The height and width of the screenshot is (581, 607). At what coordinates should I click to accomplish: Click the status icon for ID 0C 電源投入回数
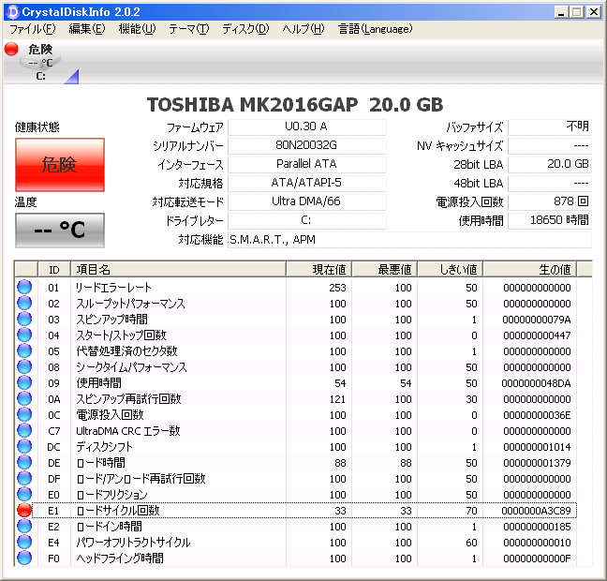[x=24, y=414]
